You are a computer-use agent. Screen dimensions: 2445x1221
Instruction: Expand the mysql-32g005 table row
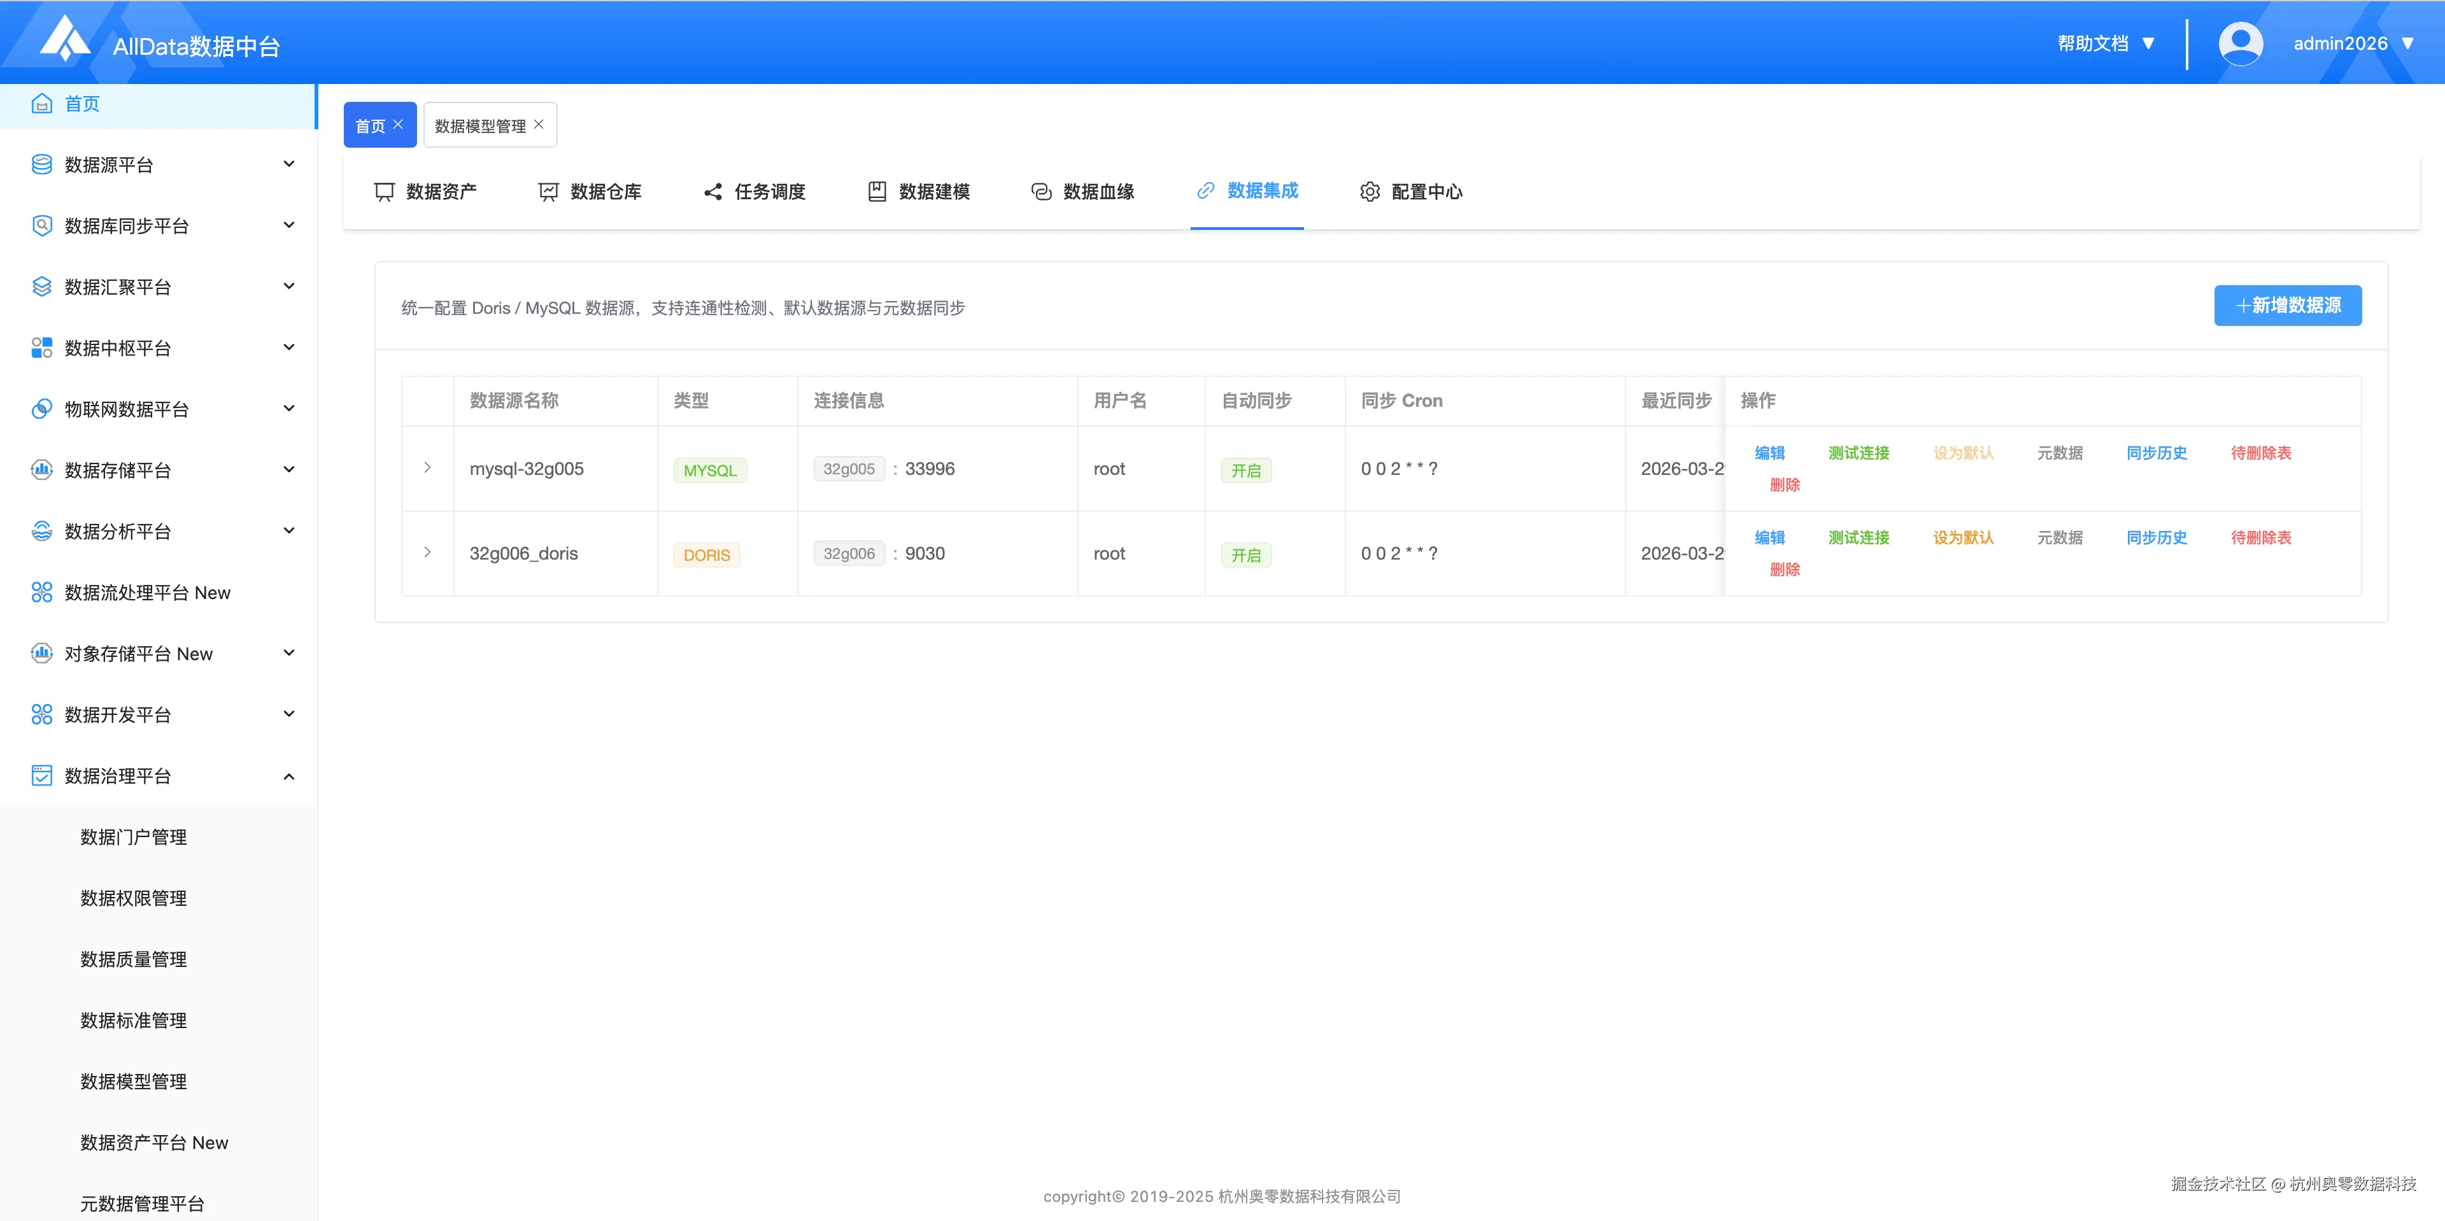[427, 468]
